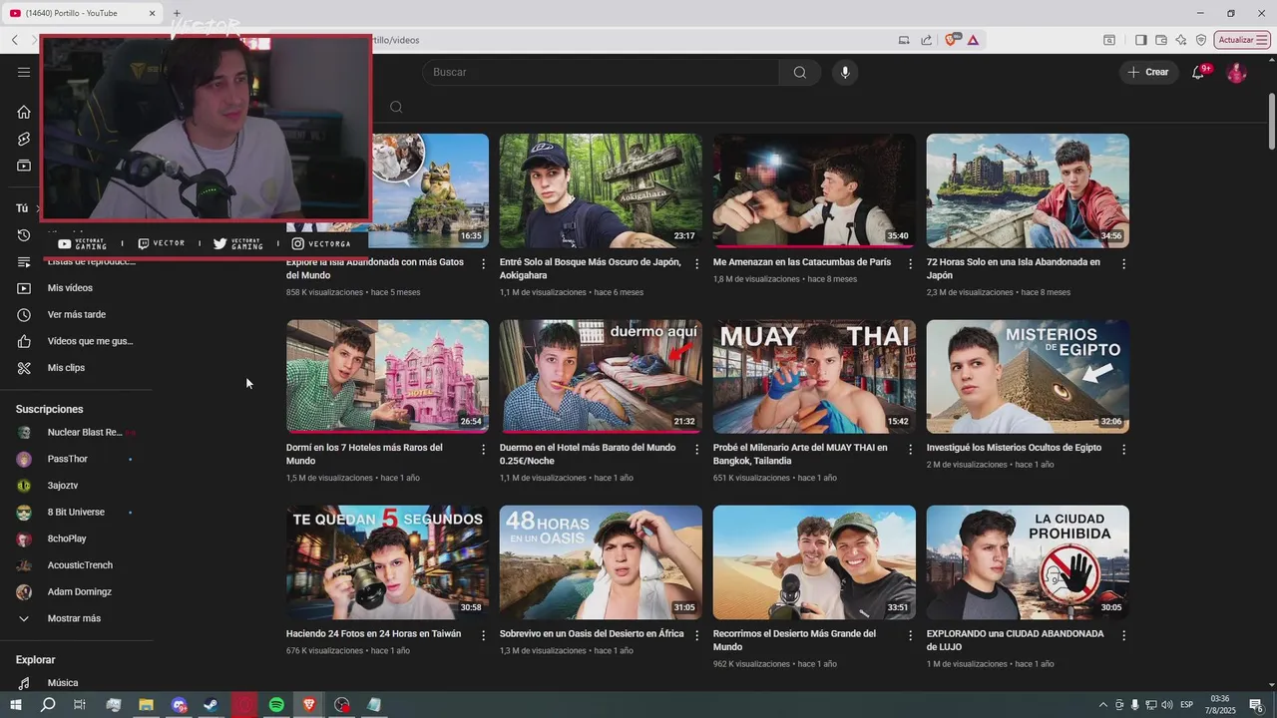Open the account avatar menu
Image resolution: width=1277 pixels, height=718 pixels.
tap(1236, 72)
